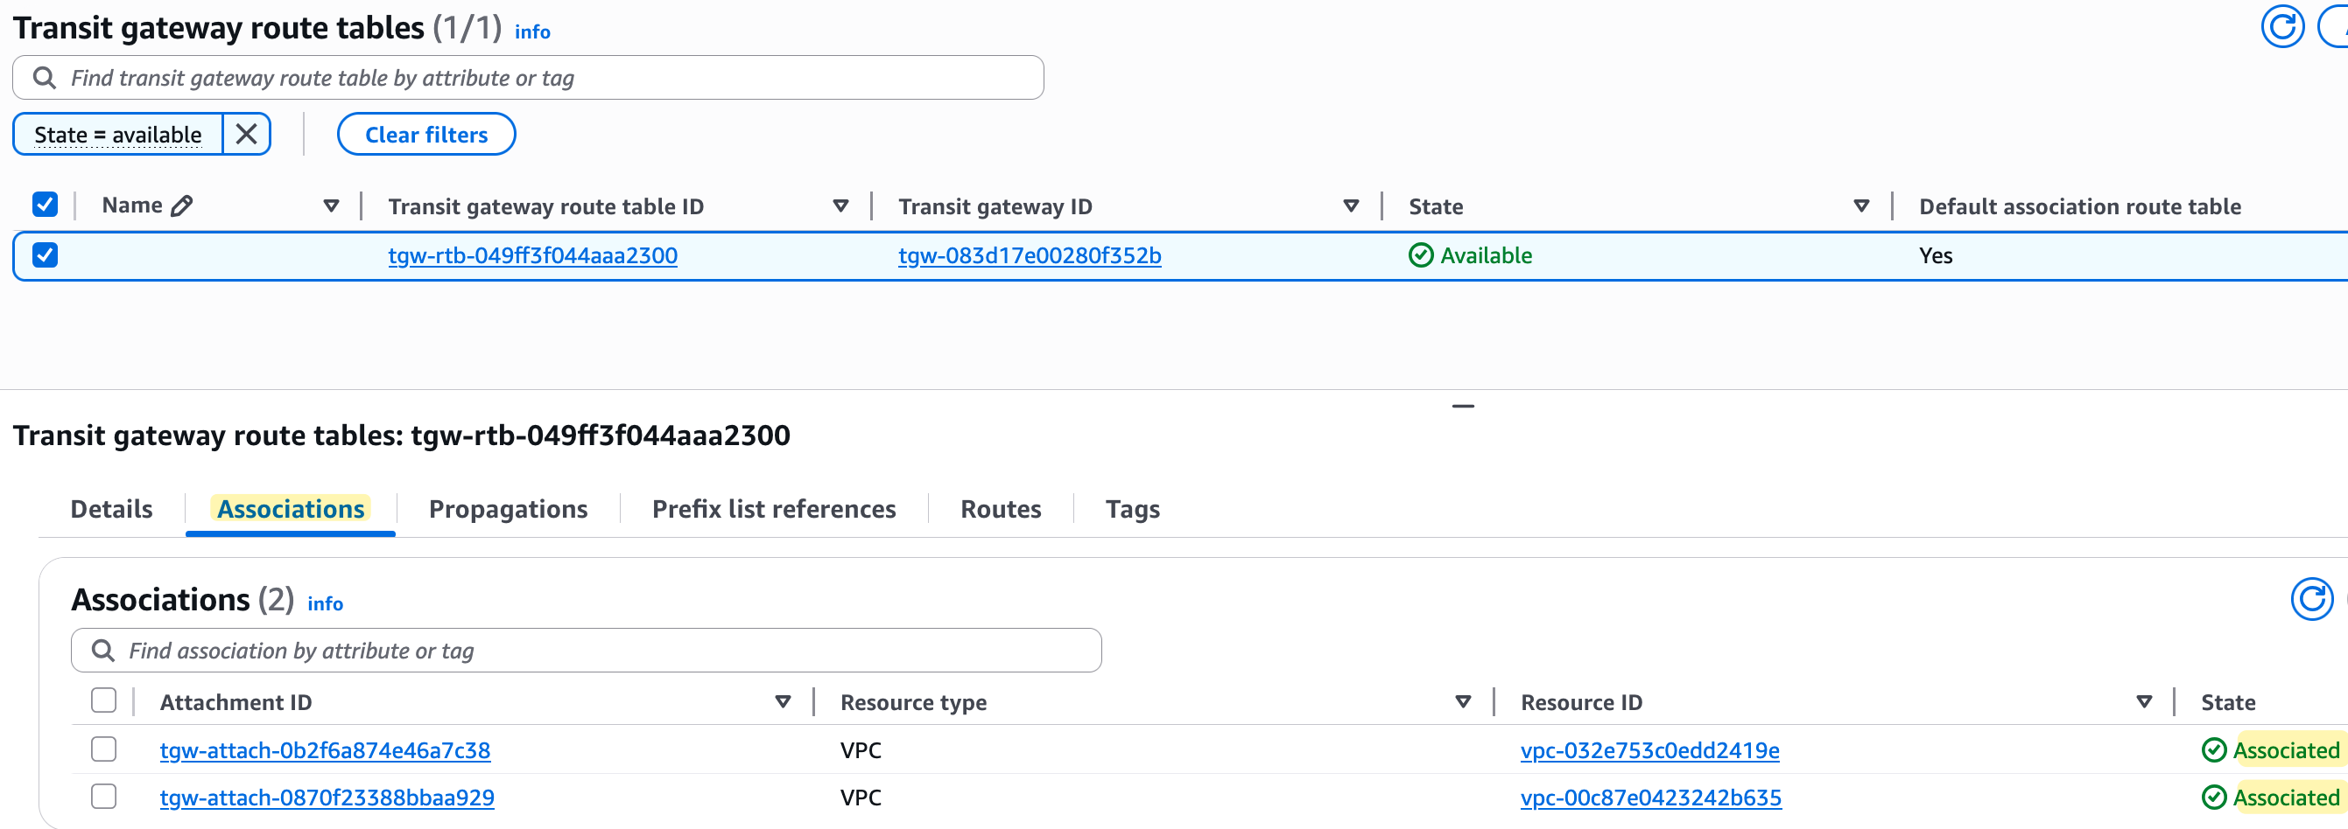Open the State column sort dropdown
The image size is (2348, 829).
(x=1861, y=206)
